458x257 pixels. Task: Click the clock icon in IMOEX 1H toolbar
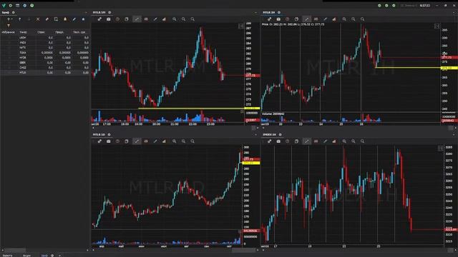coord(288,141)
